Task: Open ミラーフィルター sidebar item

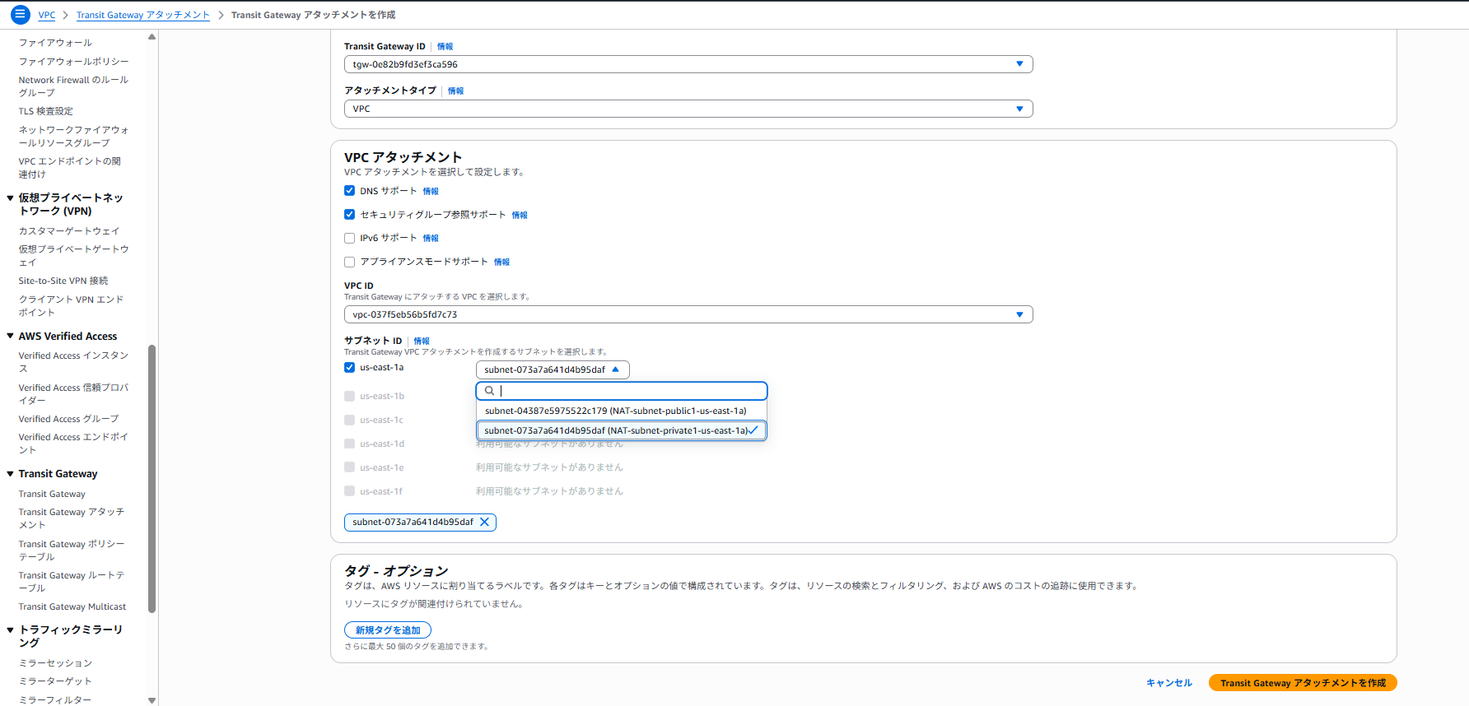Action: [55, 699]
